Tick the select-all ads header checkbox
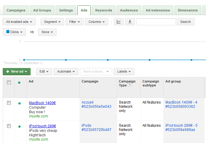206x143 pixels. (x=9, y=82)
